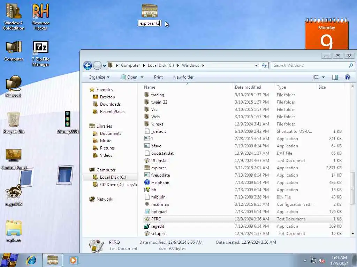Expand the arrow after Windows breadcrumb
Screen dimensions: 357x267
203,65
